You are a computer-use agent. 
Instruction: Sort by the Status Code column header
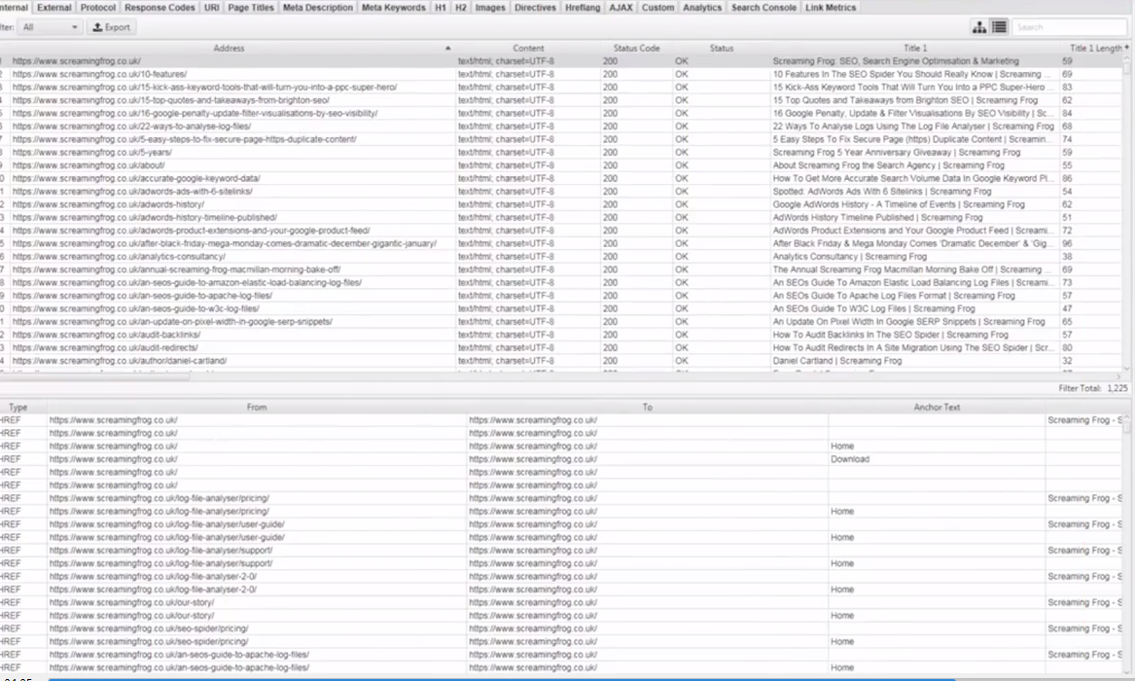[x=636, y=48]
